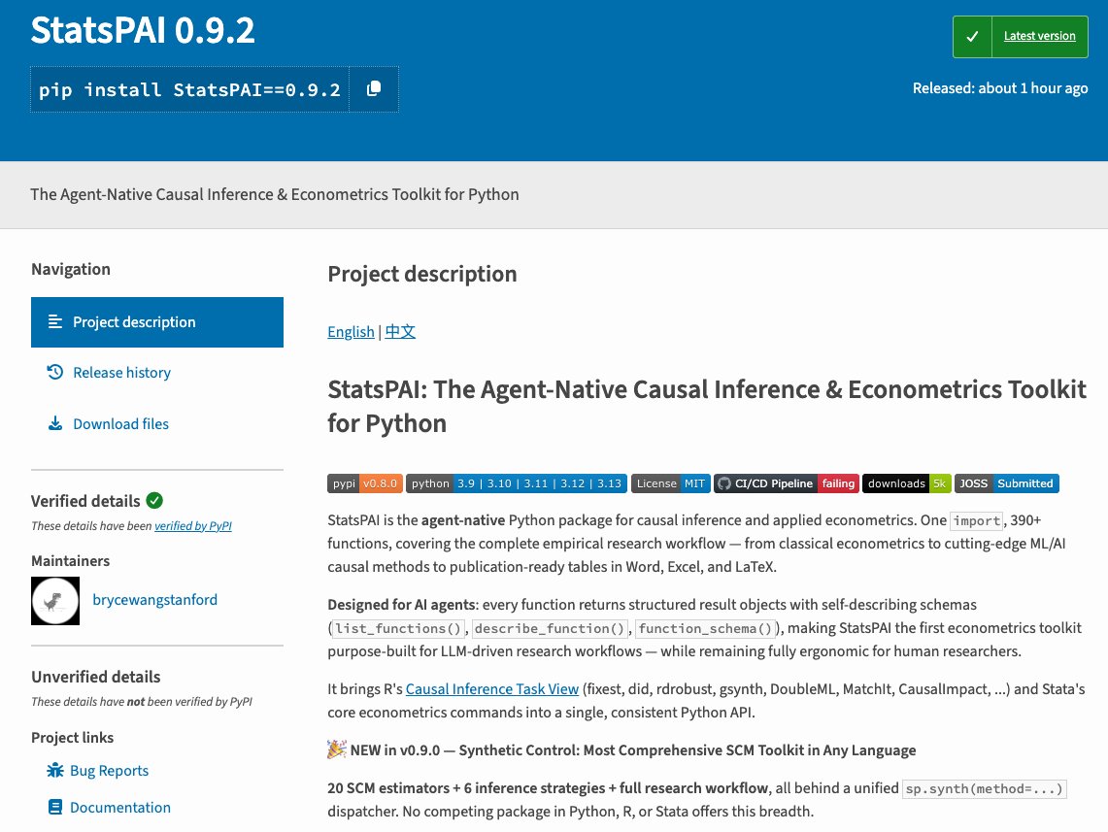Open the Project description tab
This screenshot has width=1108, height=832.
[157, 322]
